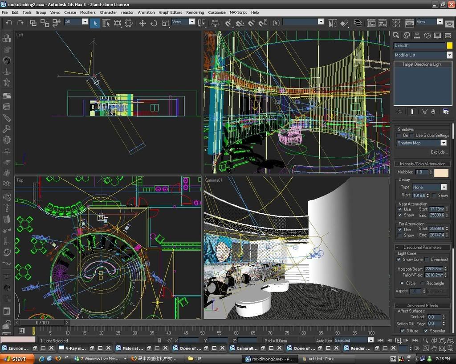Open the Graph Editors menu

[171, 12]
